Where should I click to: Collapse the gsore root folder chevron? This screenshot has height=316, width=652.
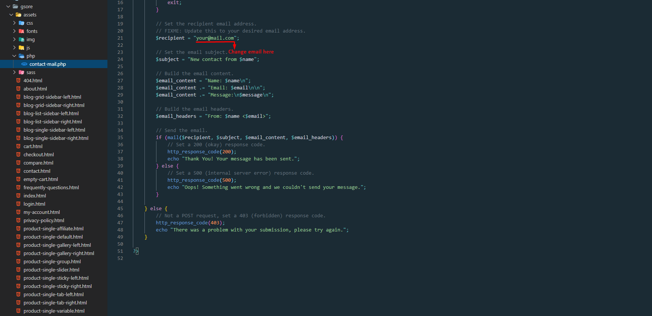(x=8, y=7)
